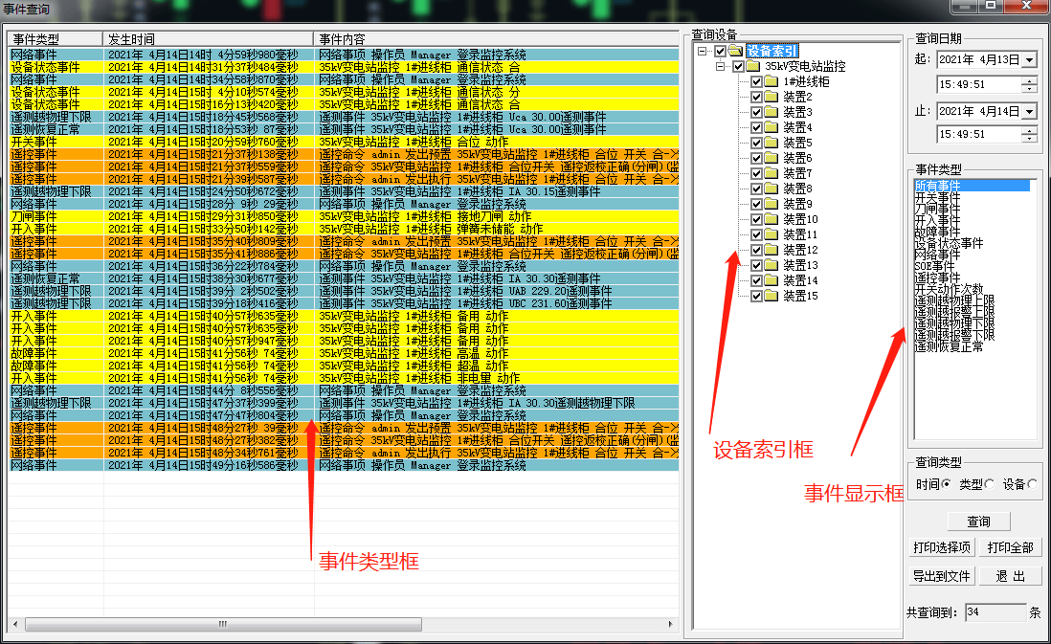This screenshot has width=1051, height=644.
Task: Click the 35kV变电站监控 folder icon
Action: [751, 67]
